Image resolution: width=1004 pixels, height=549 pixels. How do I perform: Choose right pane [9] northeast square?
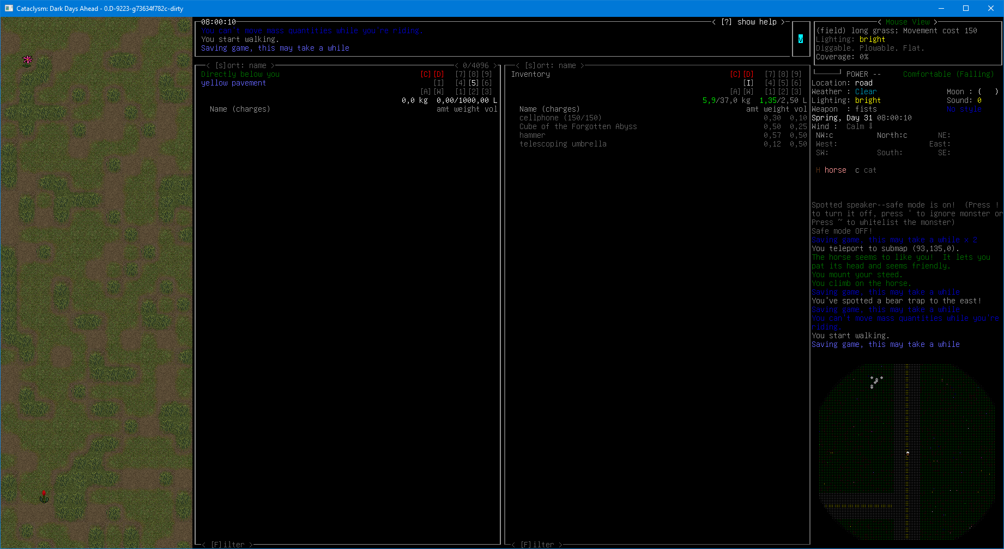pos(796,74)
